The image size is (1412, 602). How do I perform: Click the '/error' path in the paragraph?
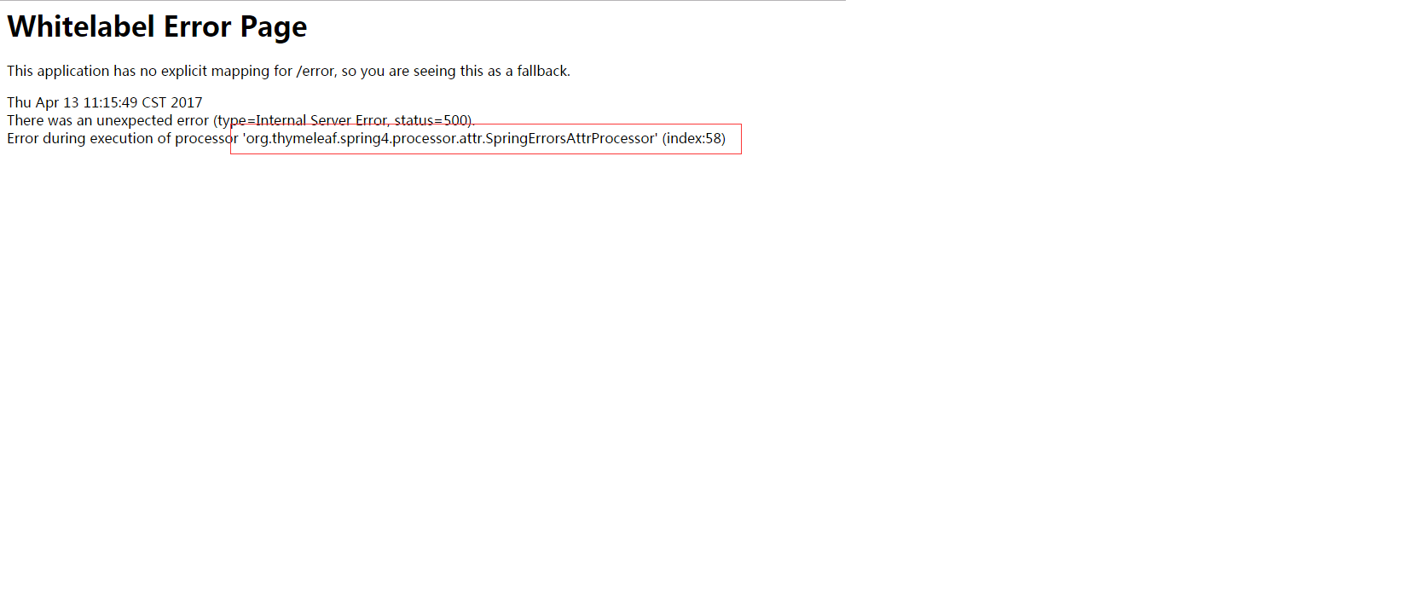click(315, 71)
